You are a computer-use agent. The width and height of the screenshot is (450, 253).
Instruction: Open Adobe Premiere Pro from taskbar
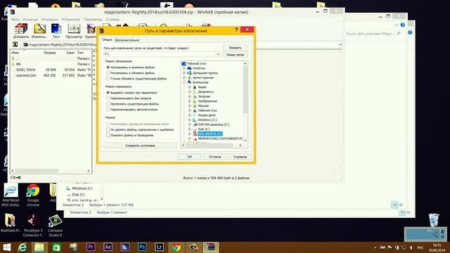coord(91,247)
